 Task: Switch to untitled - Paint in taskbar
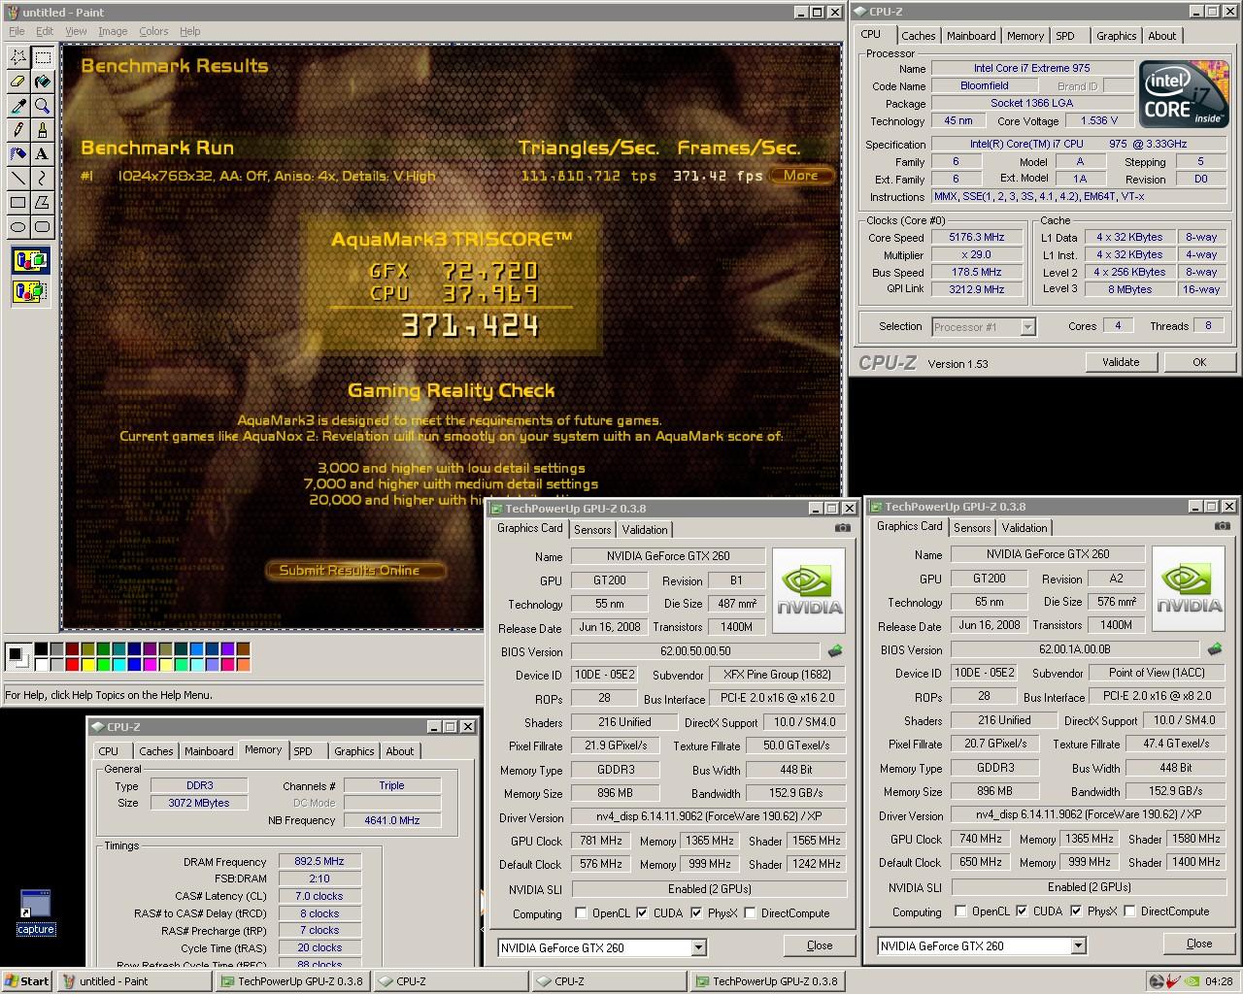pyautogui.click(x=134, y=981)
